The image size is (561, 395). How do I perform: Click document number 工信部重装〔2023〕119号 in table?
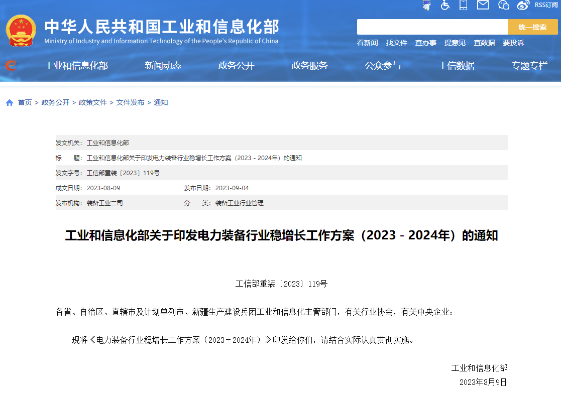123,173
